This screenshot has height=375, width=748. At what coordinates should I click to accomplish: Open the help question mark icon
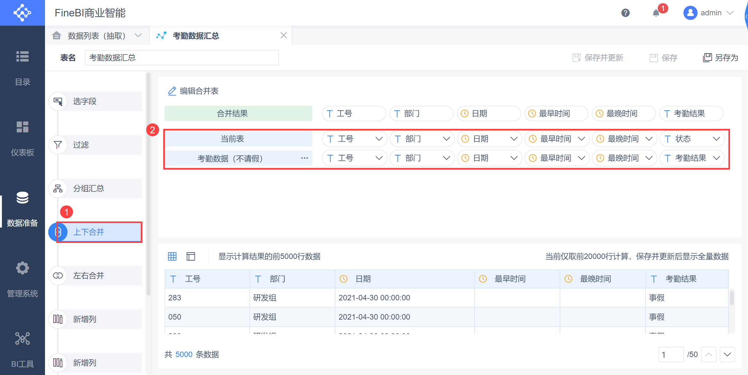(x=625, y=13)
